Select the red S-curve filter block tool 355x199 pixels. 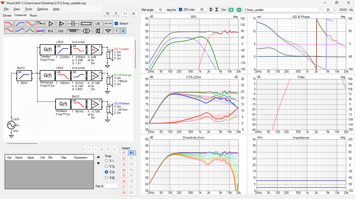coord(30,23)
